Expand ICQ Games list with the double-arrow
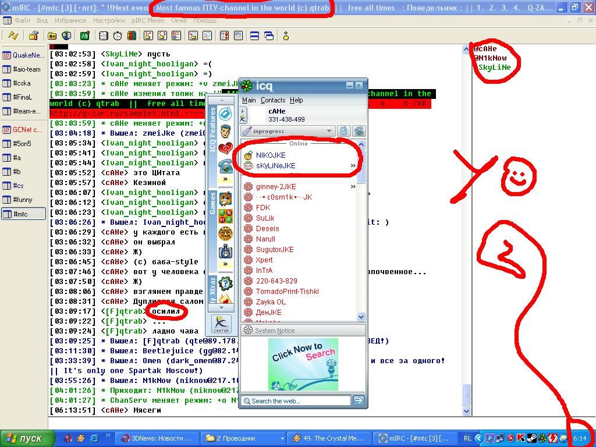The image size is (596, 447). tap(225, 264)
